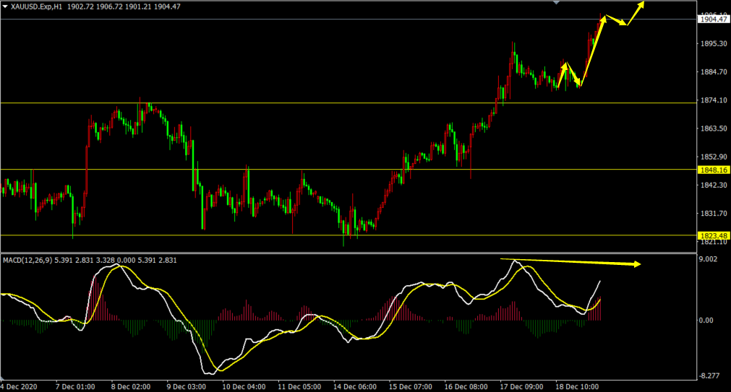731x392 pixels.
Task: Click the 11 Dec 05:00 time label
Action: tap(299, 386)
